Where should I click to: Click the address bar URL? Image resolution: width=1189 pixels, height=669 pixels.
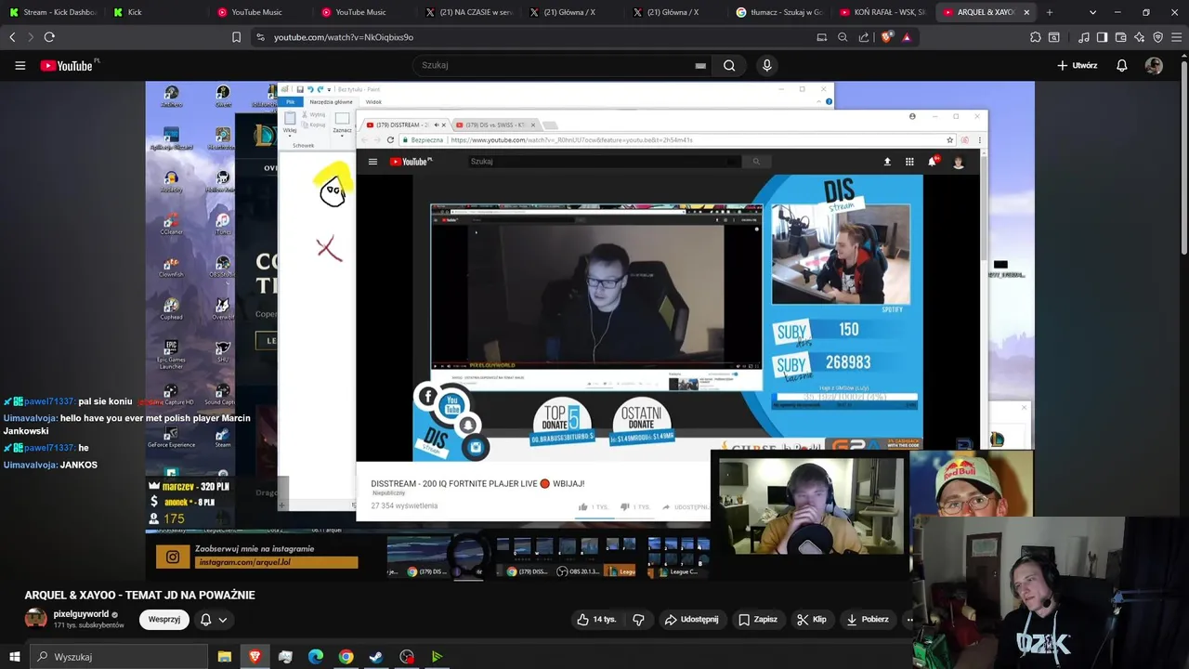pyautogui.click(x=344, y=37)
